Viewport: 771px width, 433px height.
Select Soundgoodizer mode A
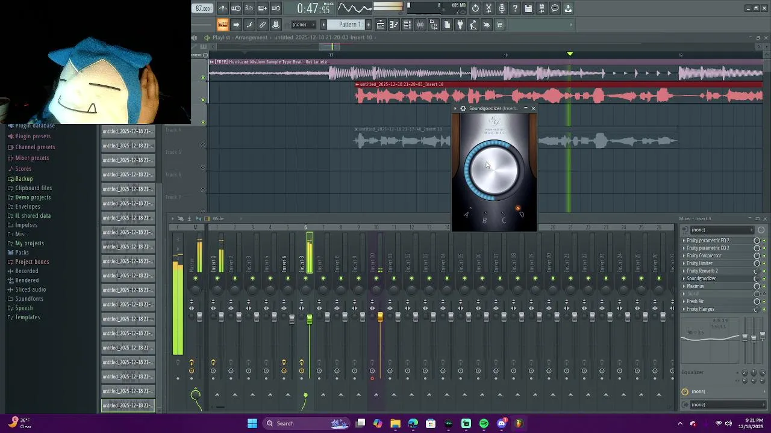click(x=466, y=215)
